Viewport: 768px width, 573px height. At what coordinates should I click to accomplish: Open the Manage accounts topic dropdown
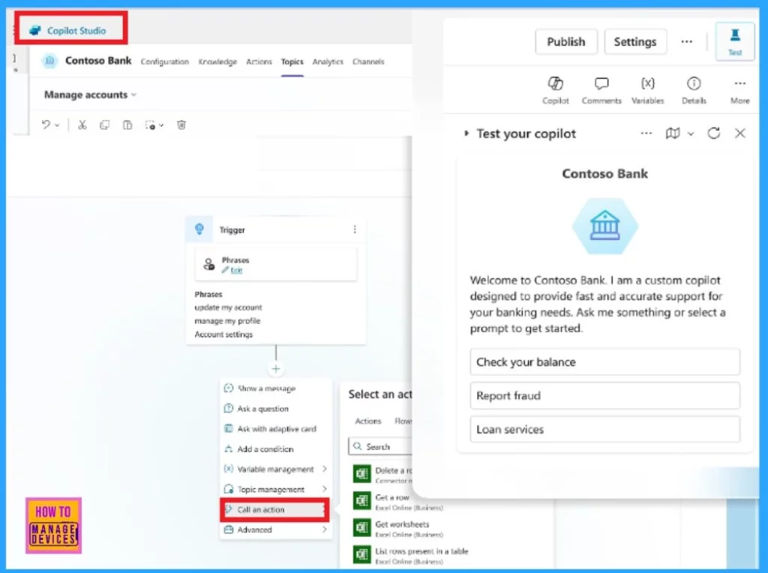[90, 95]
